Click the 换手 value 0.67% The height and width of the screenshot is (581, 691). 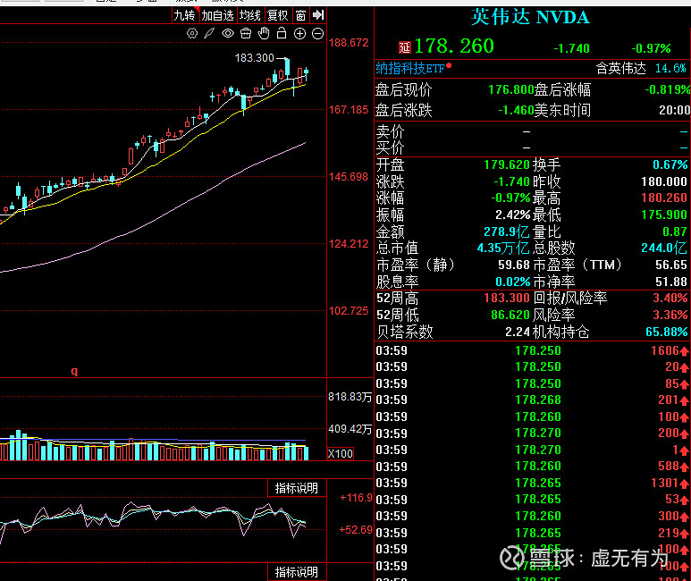coord(670,164)
